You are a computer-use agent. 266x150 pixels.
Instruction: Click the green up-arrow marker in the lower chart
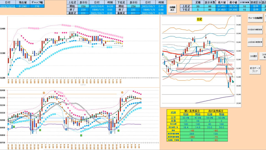click(x=12, y=122)
